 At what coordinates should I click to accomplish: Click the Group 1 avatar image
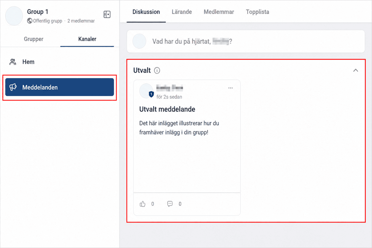pos(14,16)
